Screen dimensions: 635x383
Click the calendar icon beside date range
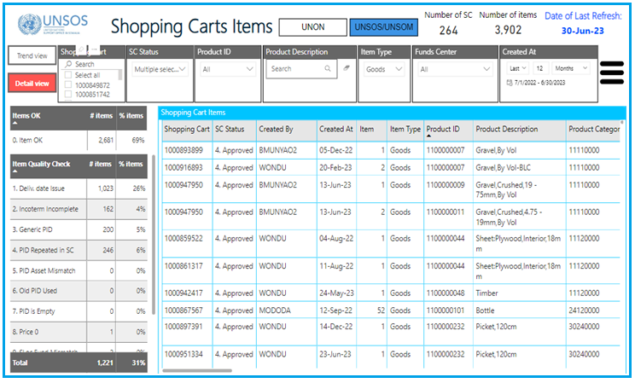pos(509,83)
